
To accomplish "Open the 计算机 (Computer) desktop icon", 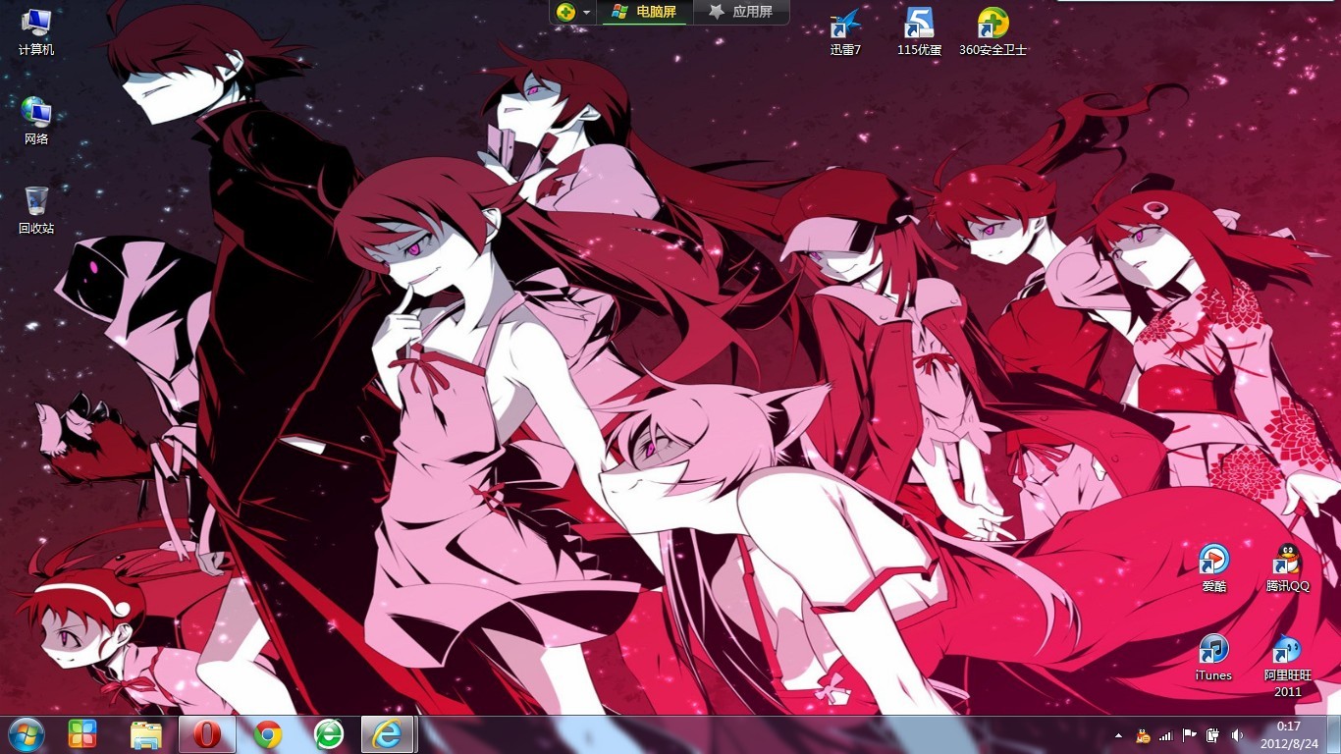I will [x=36, y=30].
